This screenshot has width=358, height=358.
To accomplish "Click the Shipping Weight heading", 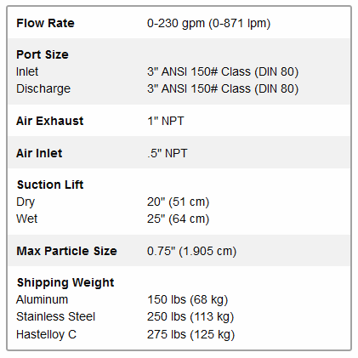I will 65,283.
